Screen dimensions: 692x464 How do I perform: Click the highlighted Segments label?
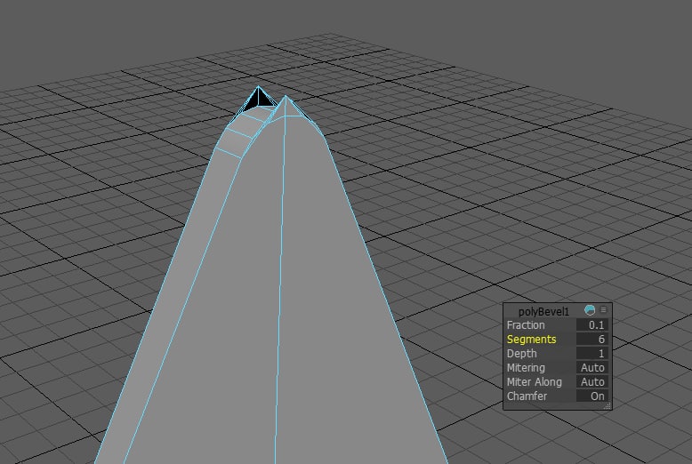[531, 340]
